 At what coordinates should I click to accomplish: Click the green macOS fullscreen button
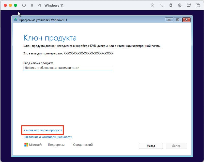coord(15,5)
